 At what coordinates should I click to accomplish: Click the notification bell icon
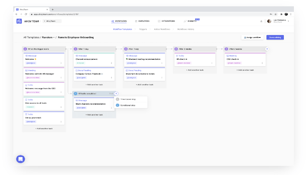pos(261,21)
